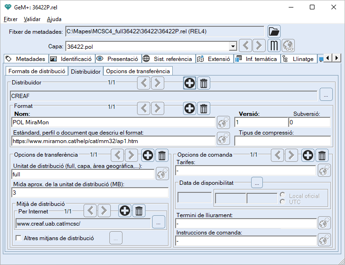Click globe link icon next to Capa
This screenshot has width=345, height=265.
288,45
